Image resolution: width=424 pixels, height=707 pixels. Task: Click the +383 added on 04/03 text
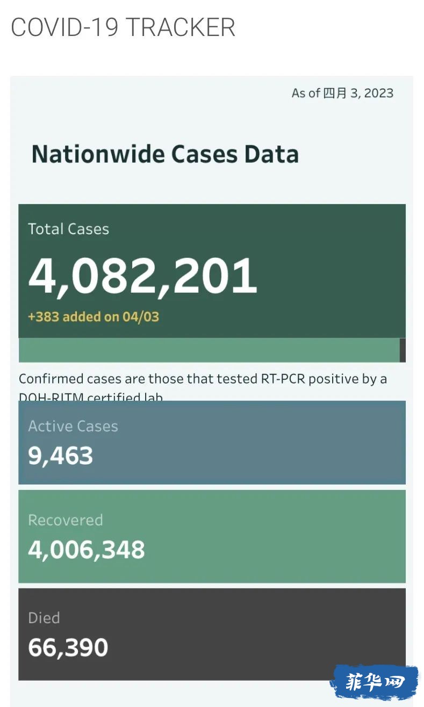(x=94, y=316)
